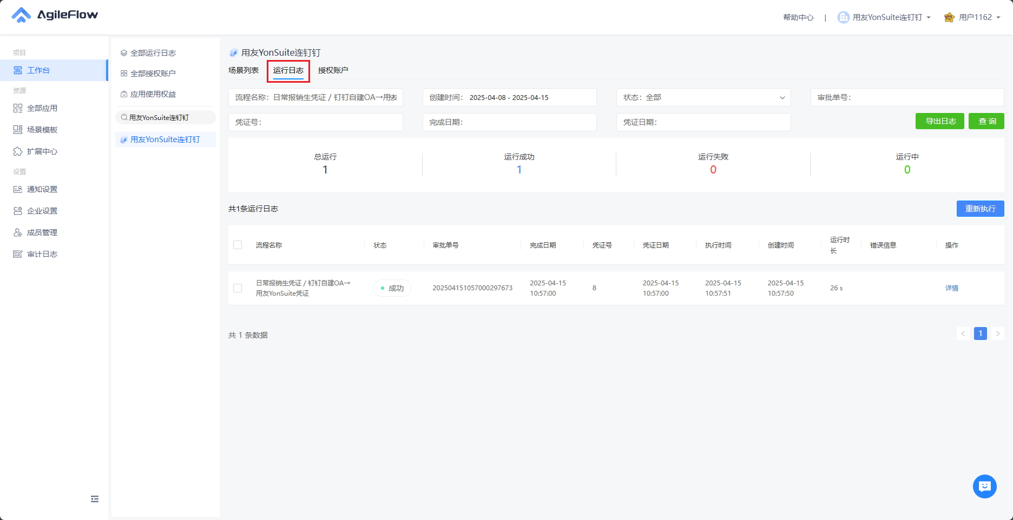The height and width of the screenshot is (520, 1013).
Task: Select 全部运行日志 in side menu
Action: [153, 53]
